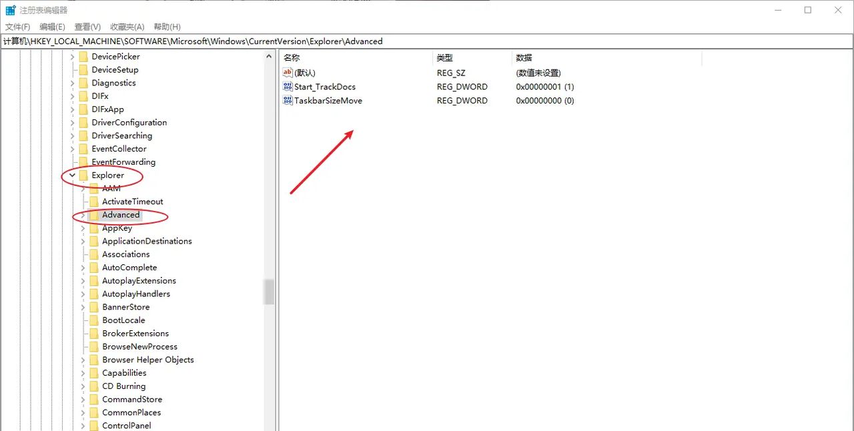Expand the DIFxApp tree node
This screenshot has height=431, width=854.
pyautogui.click(x=73, y=109)
